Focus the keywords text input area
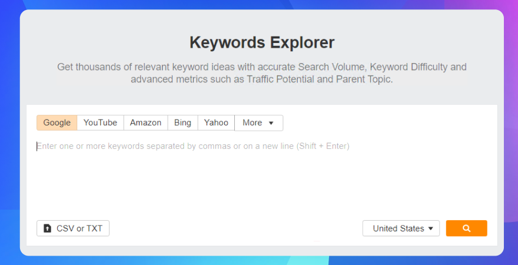Screen dimensions: 518x265 [x=261, y=175]
